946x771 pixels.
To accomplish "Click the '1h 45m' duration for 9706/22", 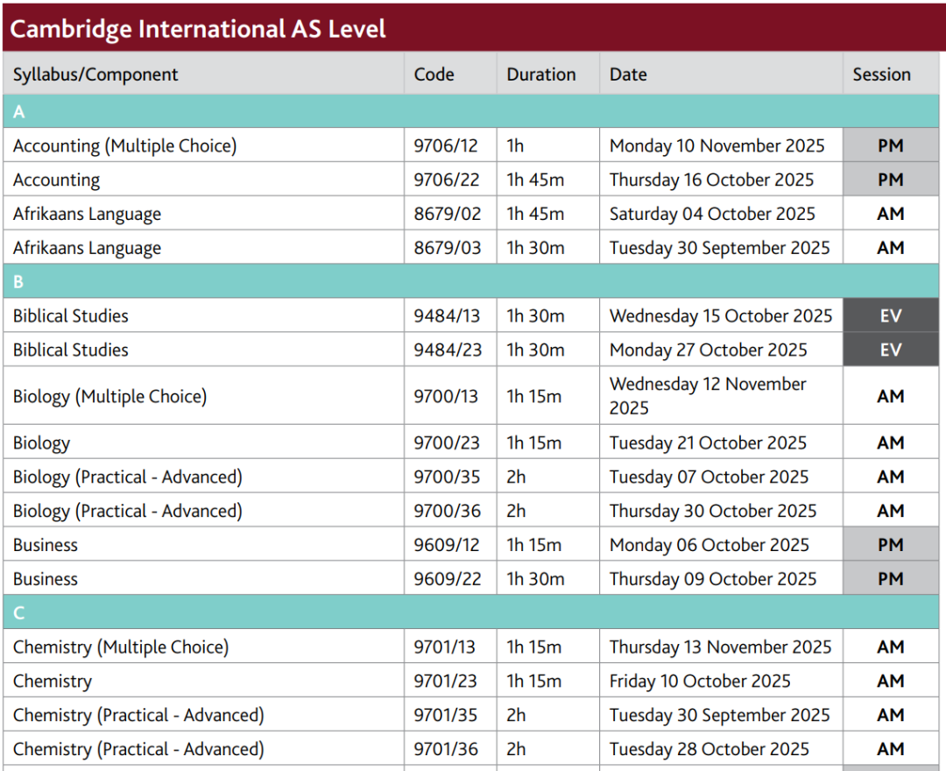I will [535, 180].
